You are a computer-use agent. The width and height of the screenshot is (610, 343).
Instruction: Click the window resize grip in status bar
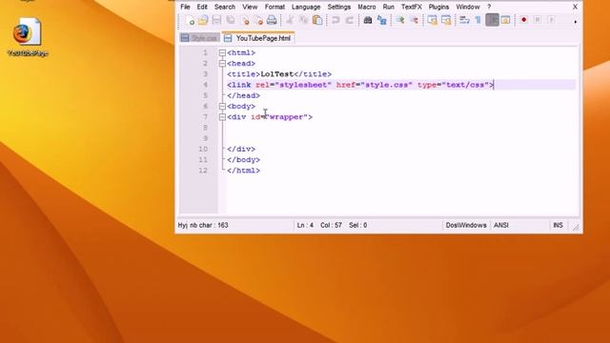(x=576, y=228)
